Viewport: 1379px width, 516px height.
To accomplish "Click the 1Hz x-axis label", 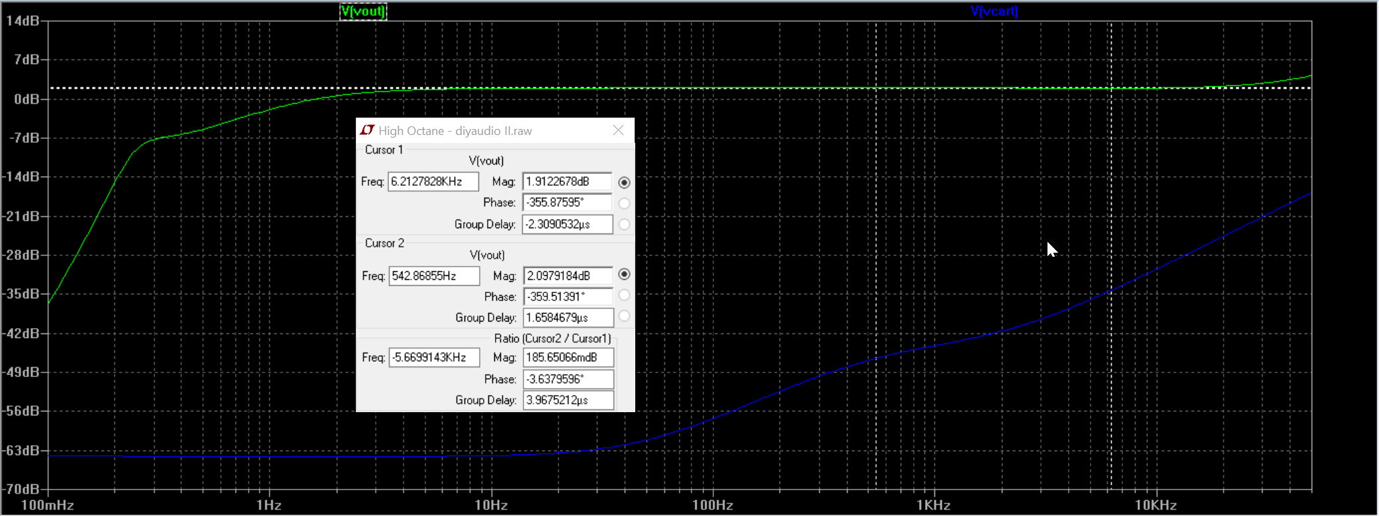I will coord(269,505).
